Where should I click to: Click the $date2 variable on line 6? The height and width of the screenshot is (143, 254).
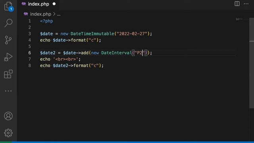click(48, 53)
